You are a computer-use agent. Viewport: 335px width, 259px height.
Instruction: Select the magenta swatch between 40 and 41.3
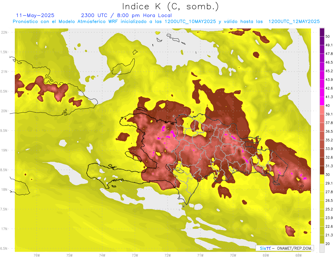point(322,101)
